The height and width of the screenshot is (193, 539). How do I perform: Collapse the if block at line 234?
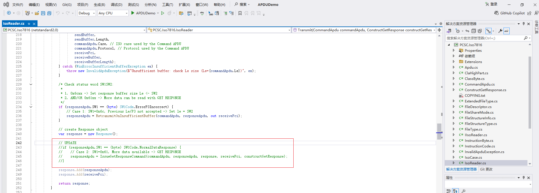point(31,107)
